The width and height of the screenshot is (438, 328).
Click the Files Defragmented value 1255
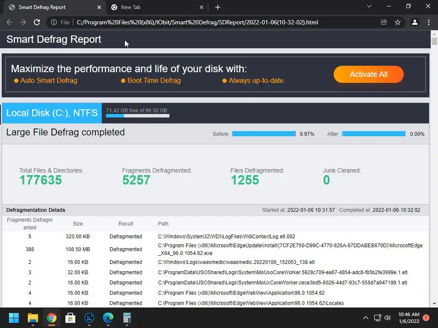click(245, 180)
